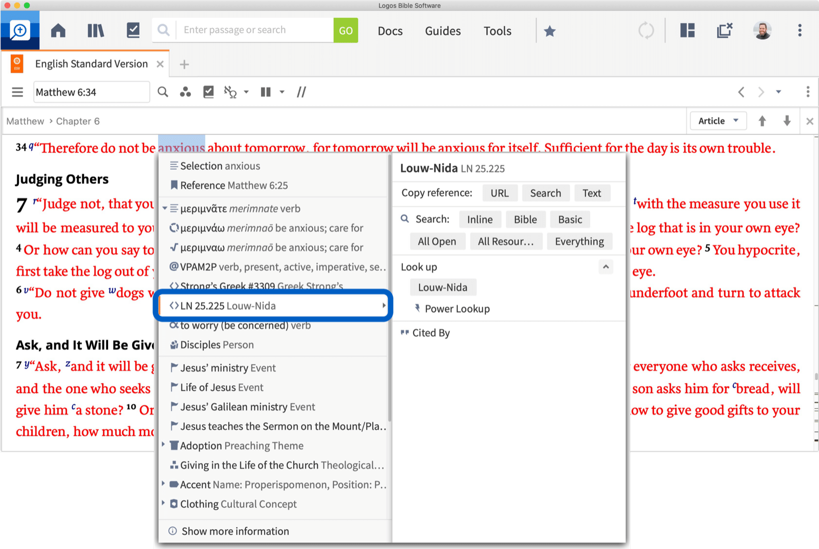Select the Disciples Person entry
This screenshot has height=549, width=819.
click(273, 345)
